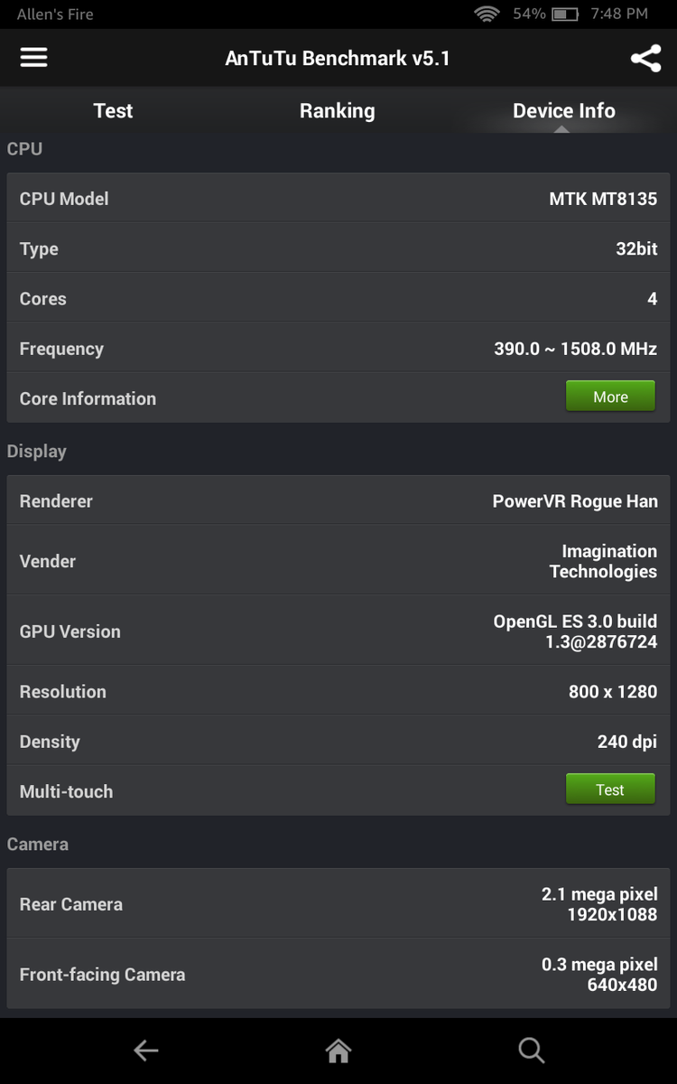Switch to the Test tab
This screenshot has height=1084, width=677.
point(113,111)
